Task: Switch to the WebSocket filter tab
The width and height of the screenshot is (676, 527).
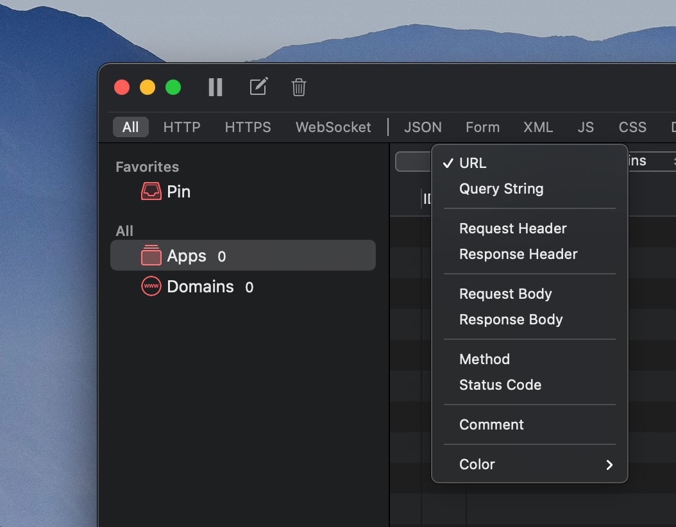Action: pyautogui.click(x=334, y=127)
